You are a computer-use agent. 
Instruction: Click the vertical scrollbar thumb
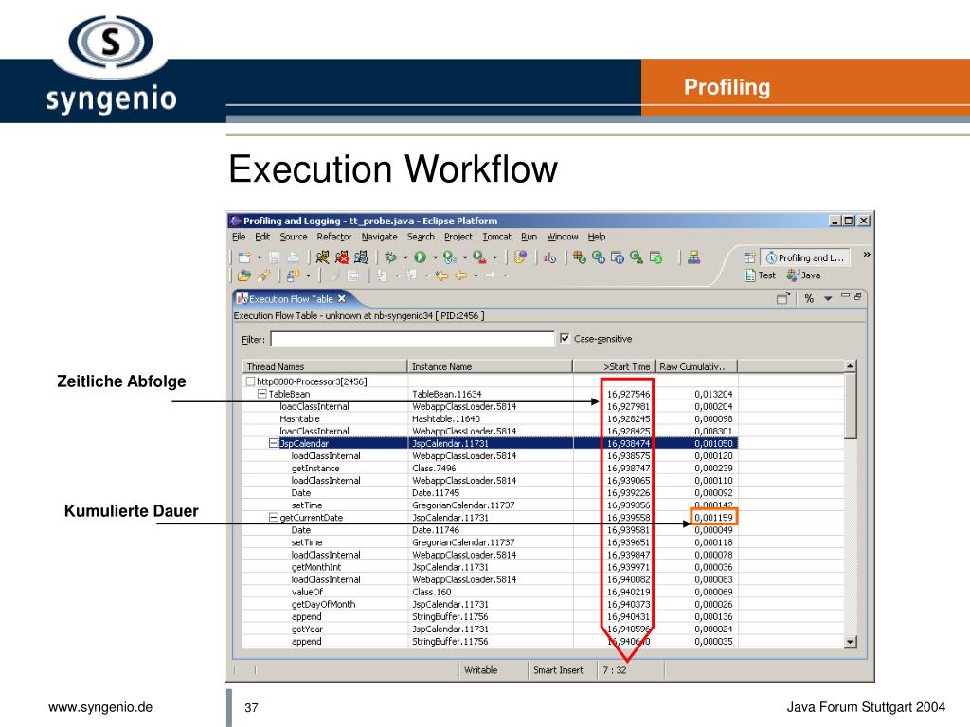850,405
